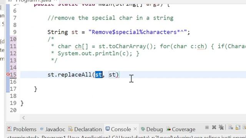Open the Javadoc tab
246x138 pixels.
click(x=53, y=129)
